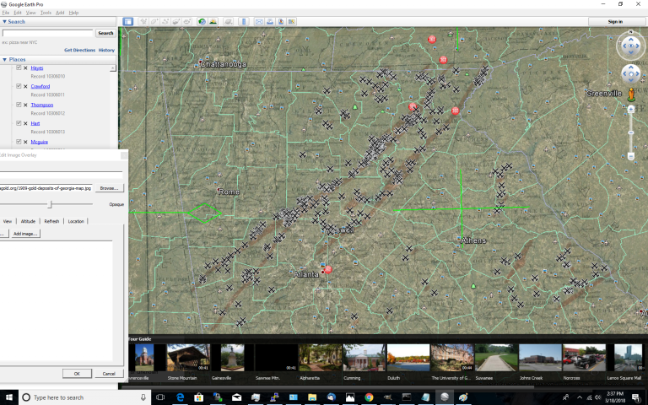The image size is (648, 405).
Task: Click the Add Image Overlay toolbar icon
Action: pyautogui.click(x=176, y=21)
